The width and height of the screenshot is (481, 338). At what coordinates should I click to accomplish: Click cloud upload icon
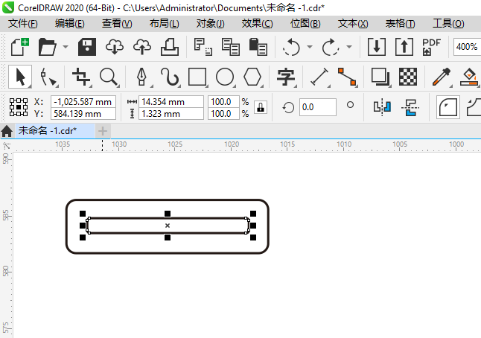pyautogui.click(x=142, y=47)
